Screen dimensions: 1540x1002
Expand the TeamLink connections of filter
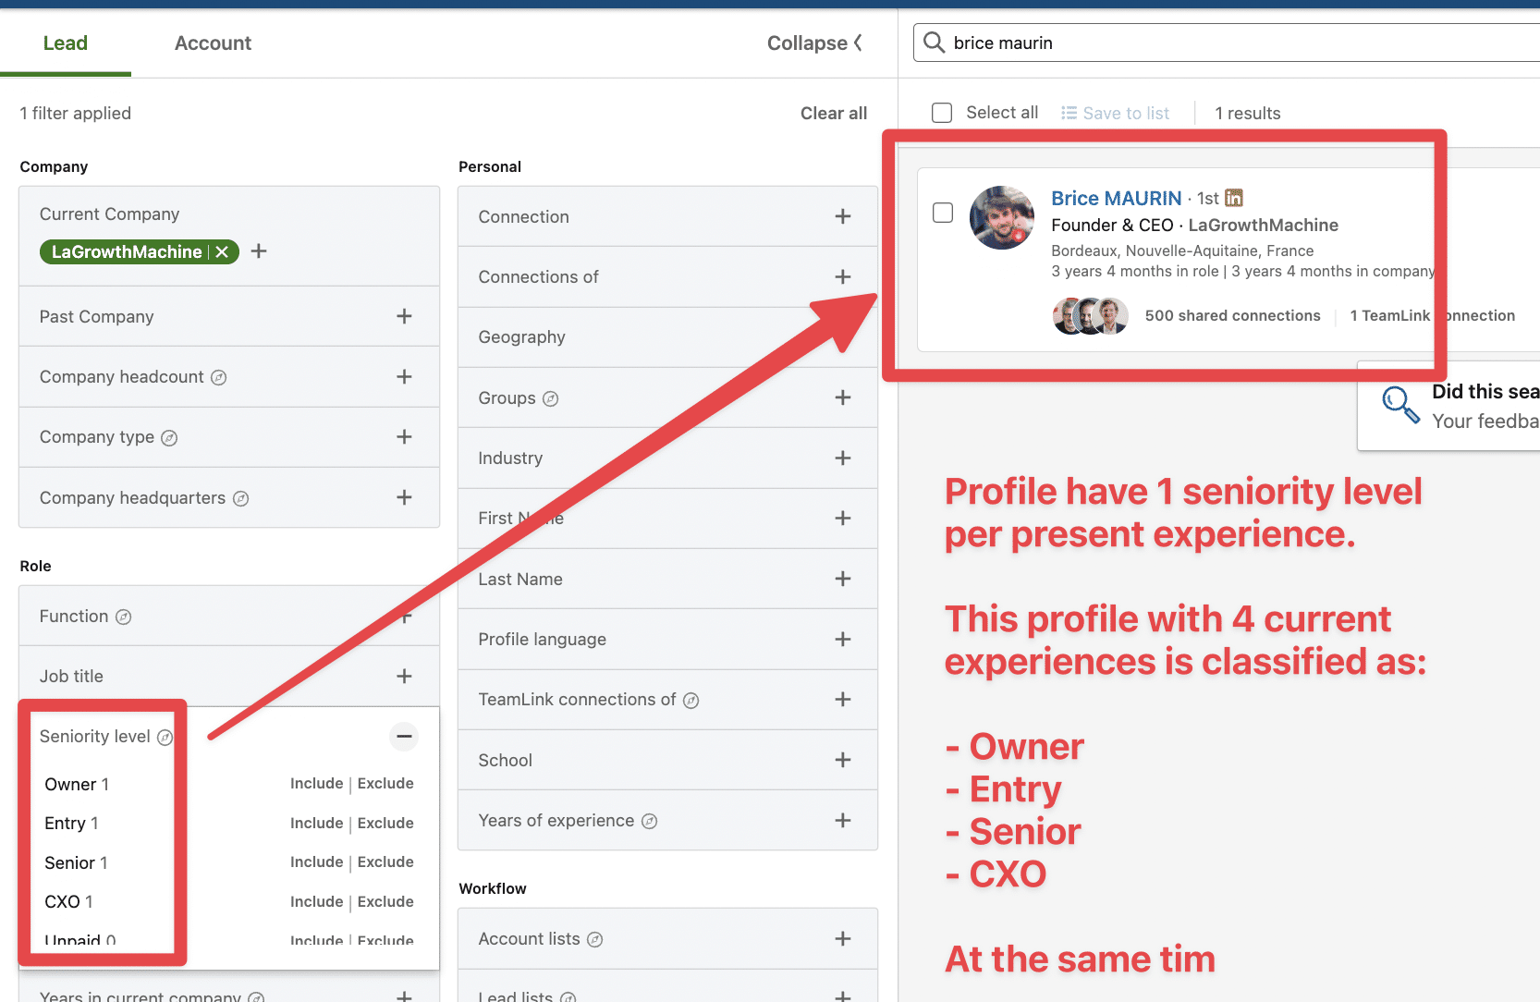pos(843,700)
